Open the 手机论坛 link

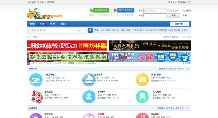click(x=172, y=2)
